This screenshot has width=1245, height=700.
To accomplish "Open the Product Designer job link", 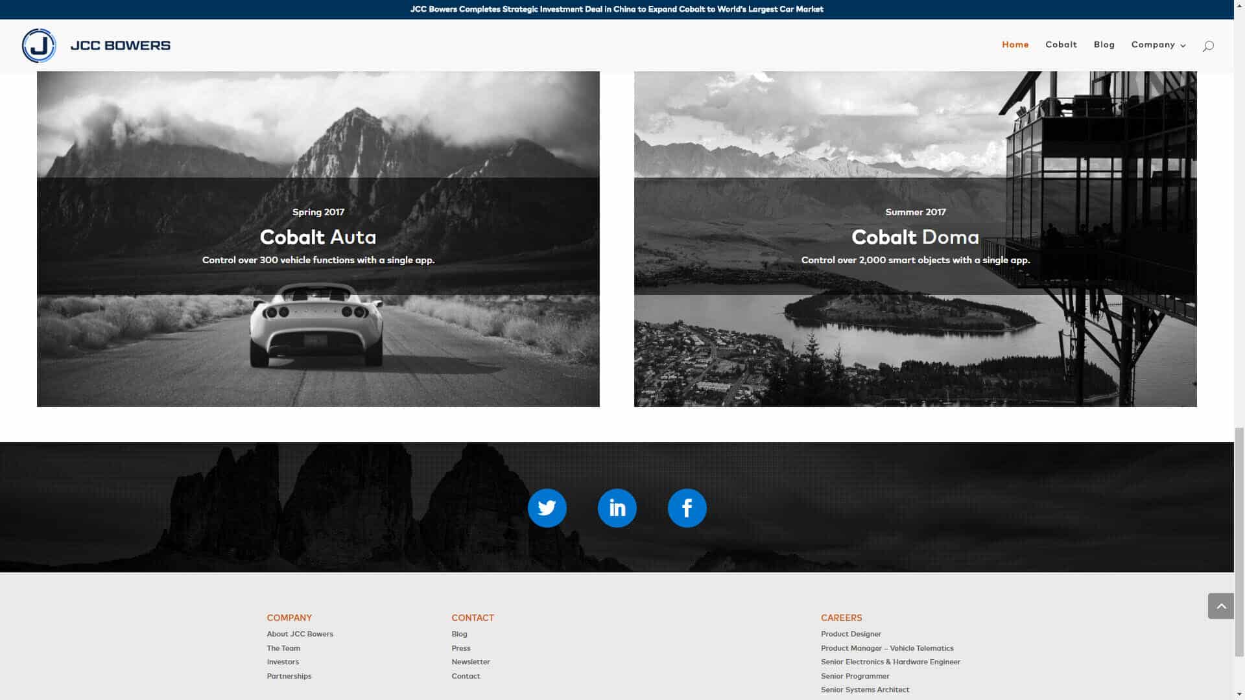I will coord(851,634).
